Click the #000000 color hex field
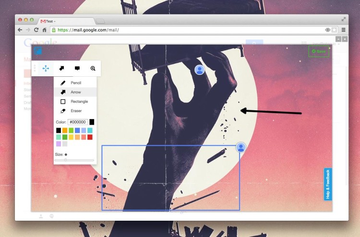 pos(78,122)
